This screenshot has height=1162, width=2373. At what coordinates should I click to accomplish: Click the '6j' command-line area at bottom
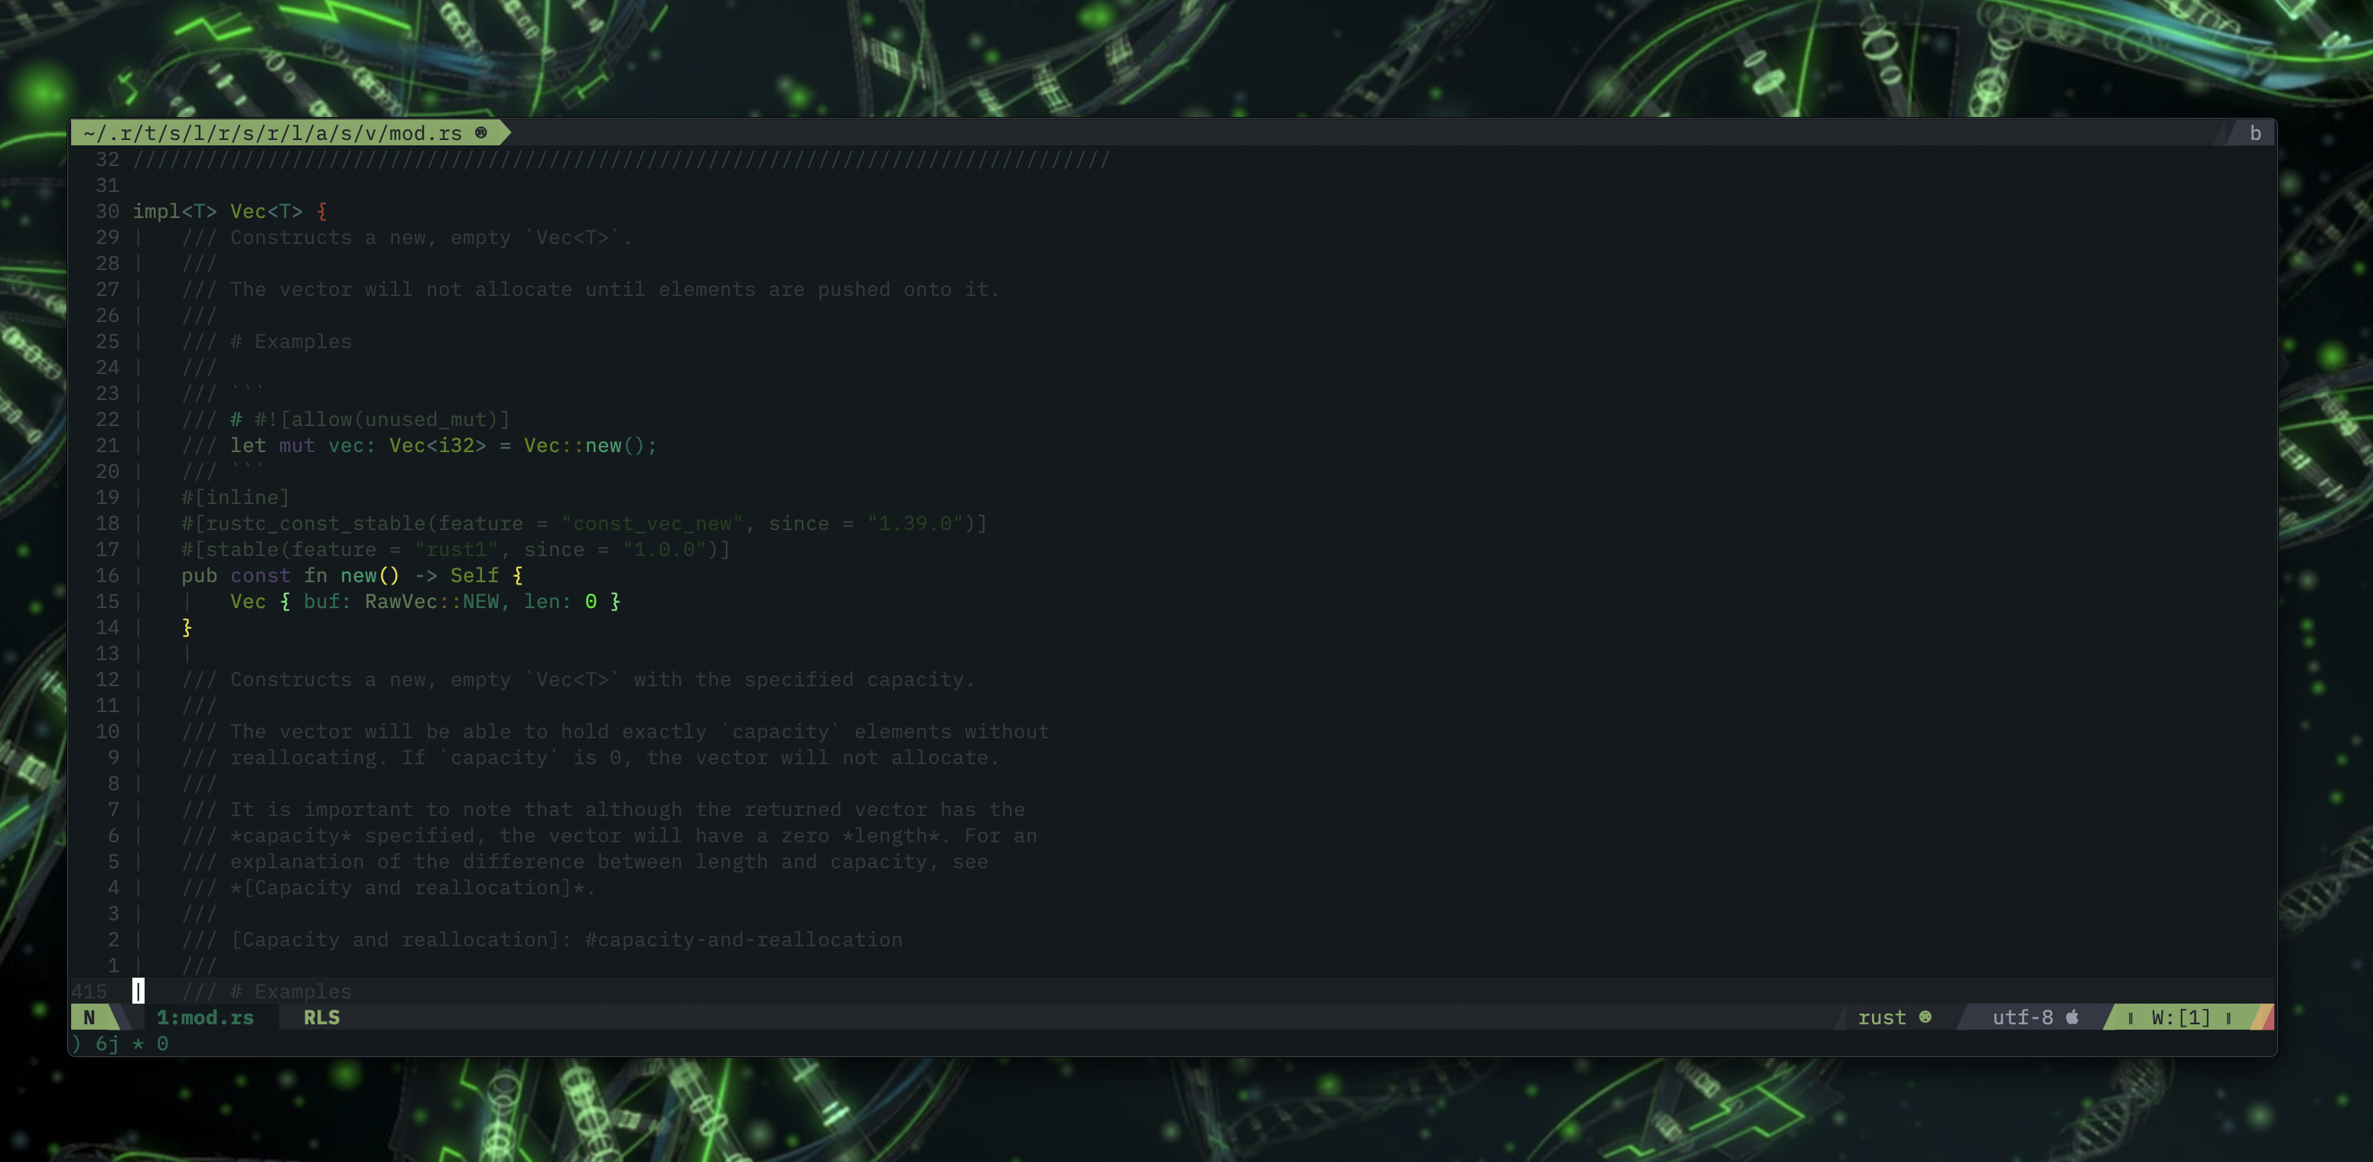107,1043
